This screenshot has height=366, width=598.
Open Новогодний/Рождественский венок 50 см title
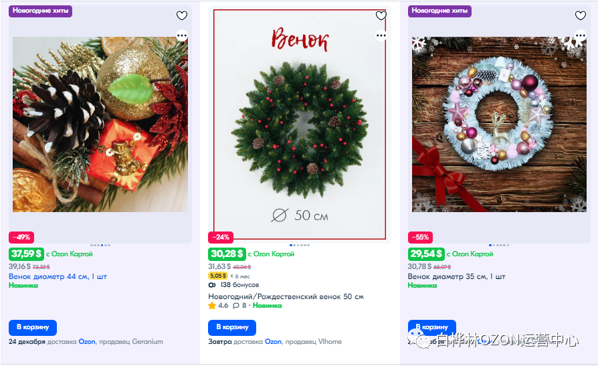[286, 296]
